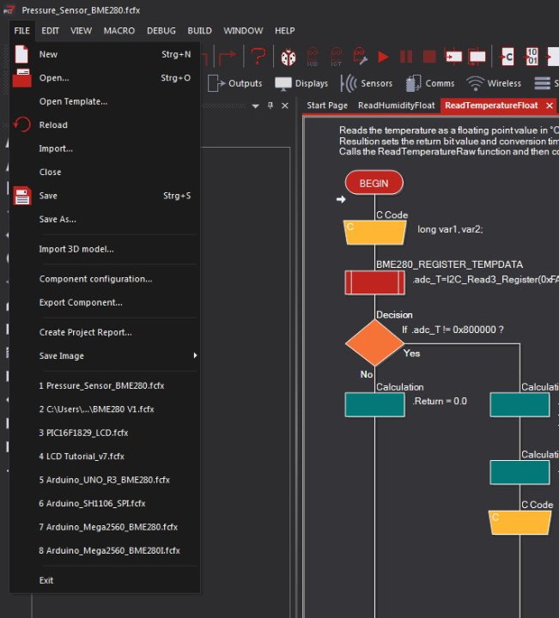Viewport: 559px width, 618px height.
Task: Open the Displays component category
Action: pos(301,83)
